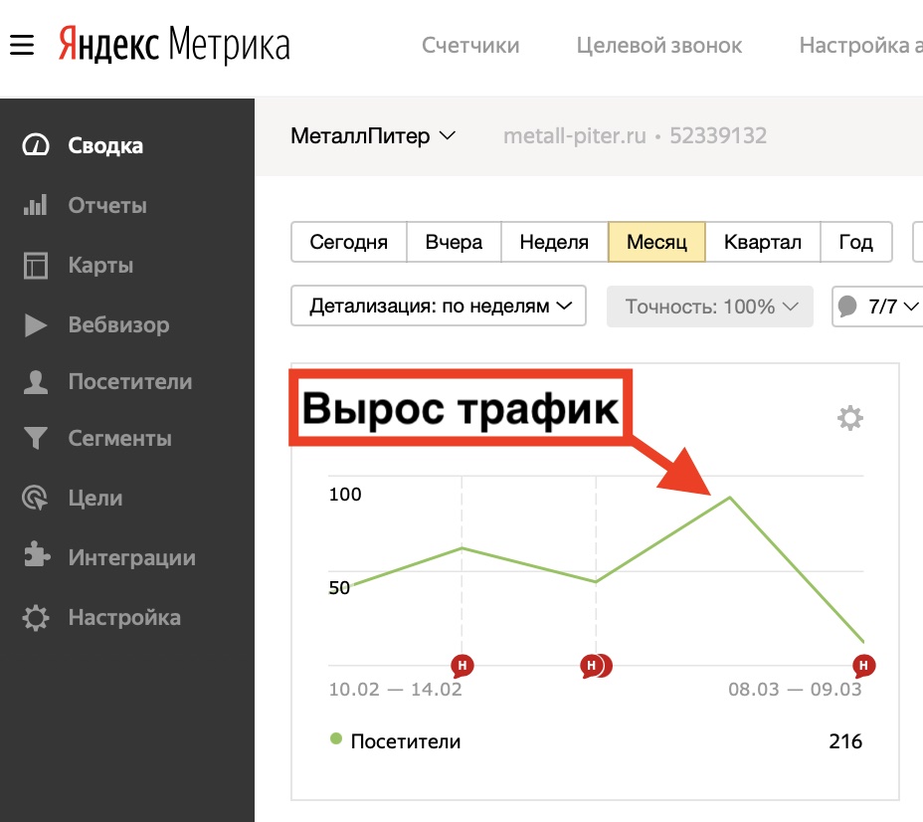Open chart widget settings gear

[850, 418]
